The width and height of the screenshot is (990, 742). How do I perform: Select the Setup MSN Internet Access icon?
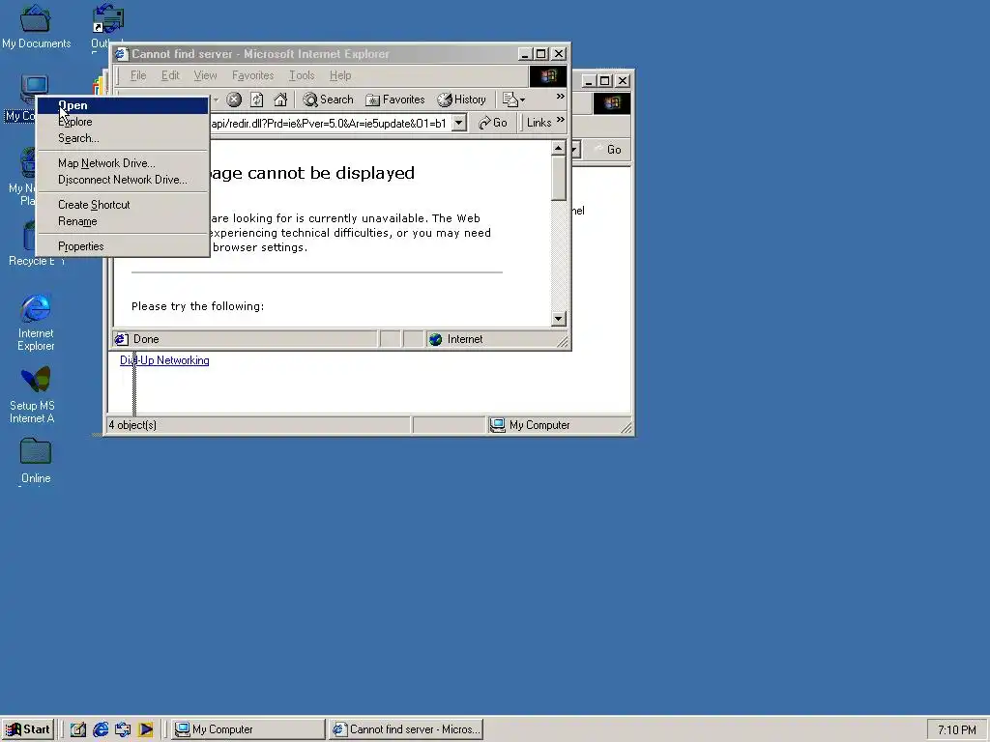coord(33,395)
